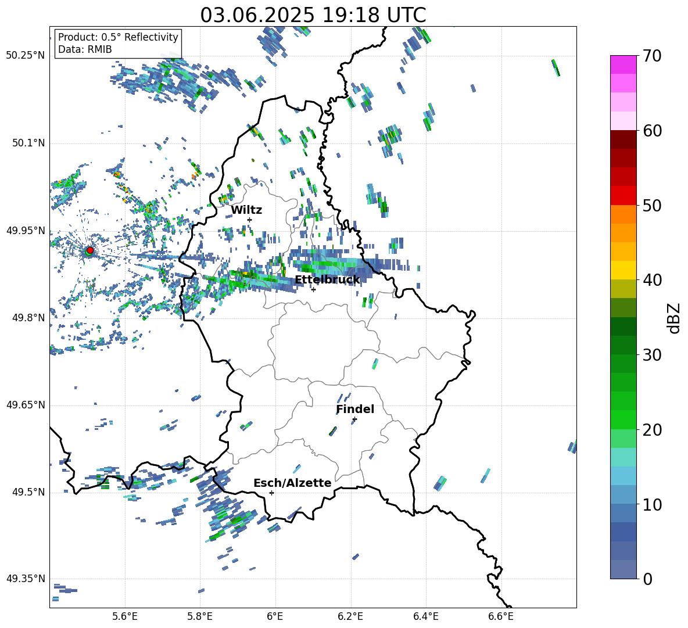This screenshot has height=628, width=688.
Task: Click the Ettelbruck city label
Action: coord(327,279)
